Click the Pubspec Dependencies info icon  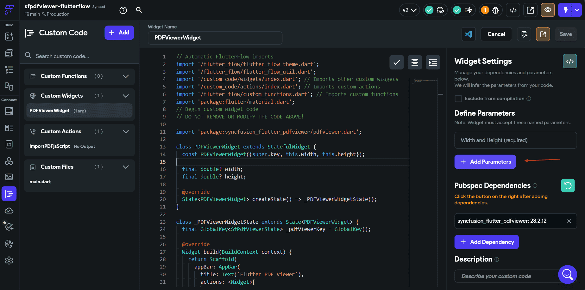coord(535,185)
